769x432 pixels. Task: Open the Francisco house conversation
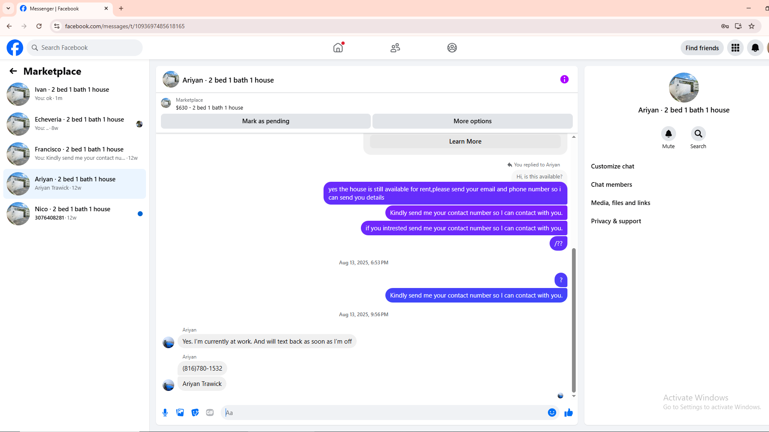point(75,154)
